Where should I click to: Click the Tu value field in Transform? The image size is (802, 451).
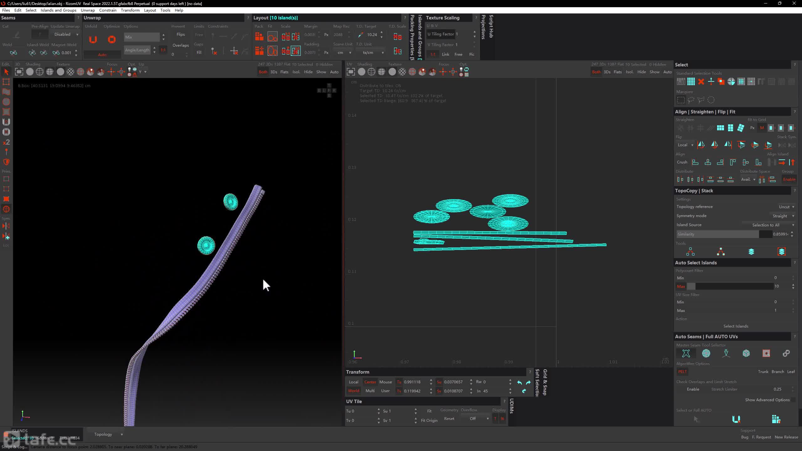[415, 382]
